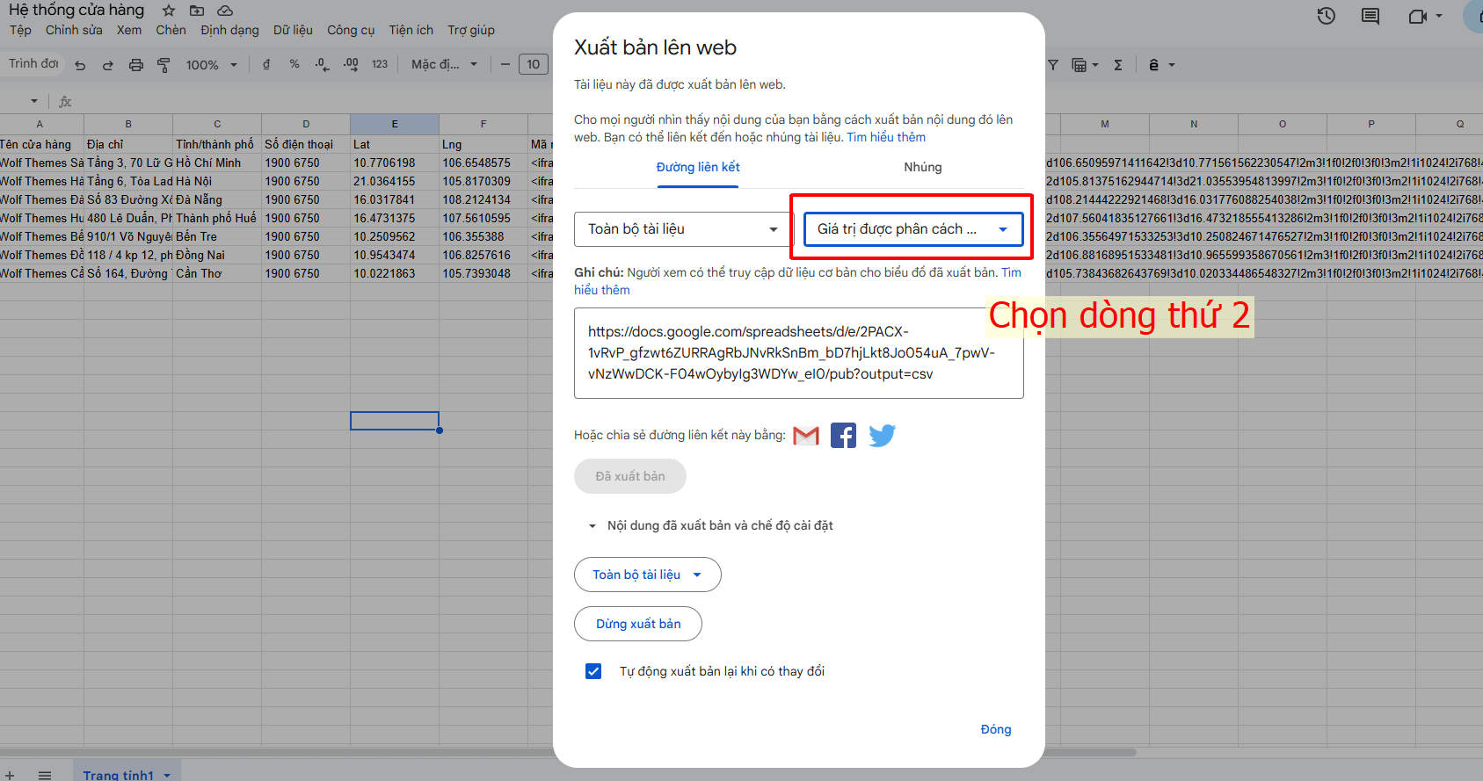
Task: Format cell as percent
Action: pyautogui.click(x=294, y=64)
